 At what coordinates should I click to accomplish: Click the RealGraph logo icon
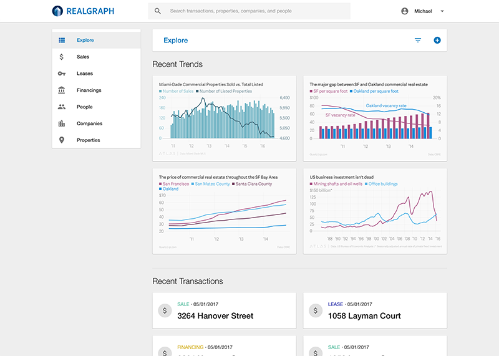coord(57,11)
